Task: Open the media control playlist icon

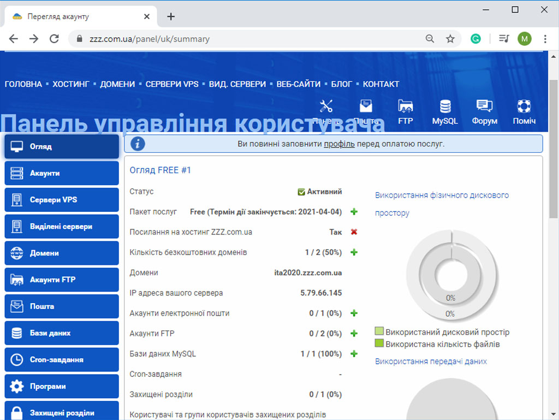Action: (504, 39)
